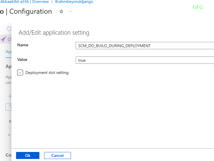Focus the Name input field
214x161 pixels.
145,46
